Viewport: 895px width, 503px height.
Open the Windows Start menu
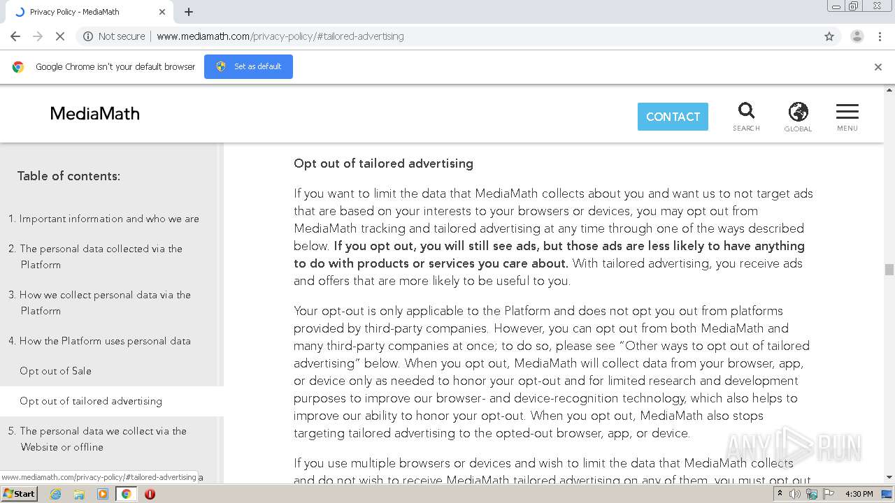pyautogui.click(x=20, y=494)
